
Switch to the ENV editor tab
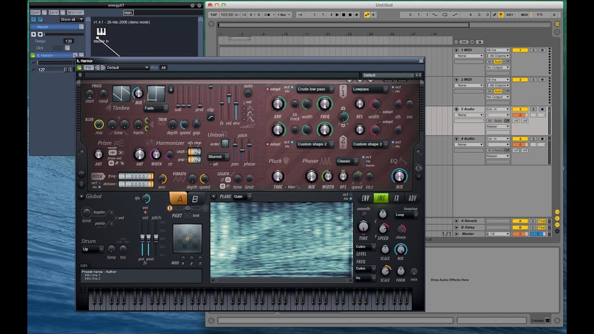(x=366, y=198)
